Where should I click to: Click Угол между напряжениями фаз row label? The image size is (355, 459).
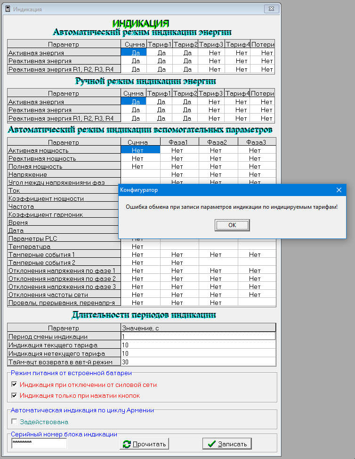coord(64,182)
